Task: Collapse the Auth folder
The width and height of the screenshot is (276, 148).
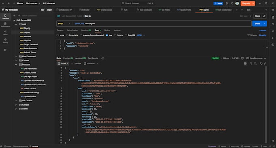Action: click(16, 24)
